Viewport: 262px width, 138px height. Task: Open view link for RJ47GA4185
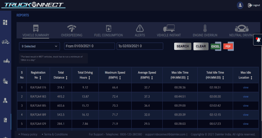[246, 106]
